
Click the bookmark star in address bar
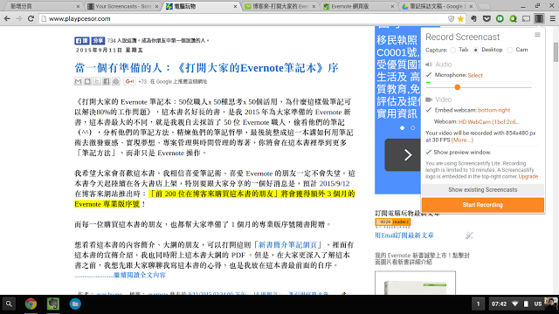click(x=460, y=19)
